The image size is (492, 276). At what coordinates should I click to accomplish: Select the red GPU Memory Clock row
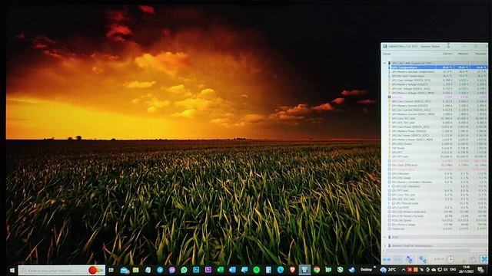(437, 169)
